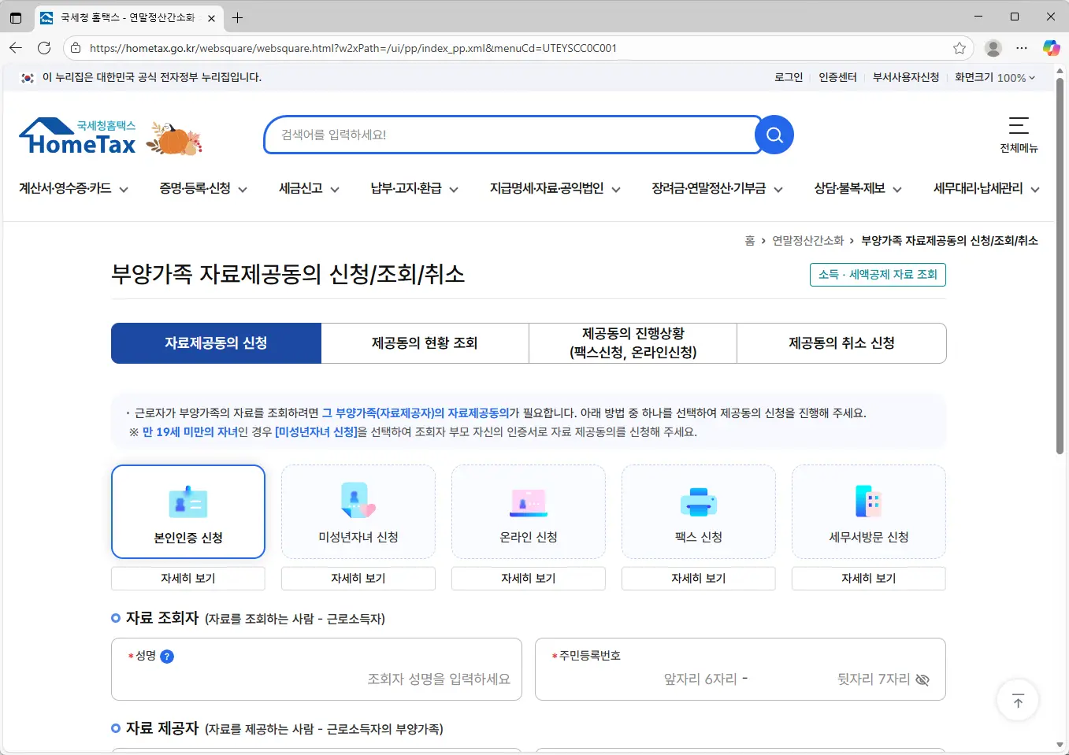This screenshot has height=755, width=1069.
Task: Click the scroll-to-top arrow button
Action: (1017, 699)
